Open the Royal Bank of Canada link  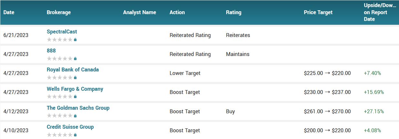pyautogui.click(x=73, y=69)
